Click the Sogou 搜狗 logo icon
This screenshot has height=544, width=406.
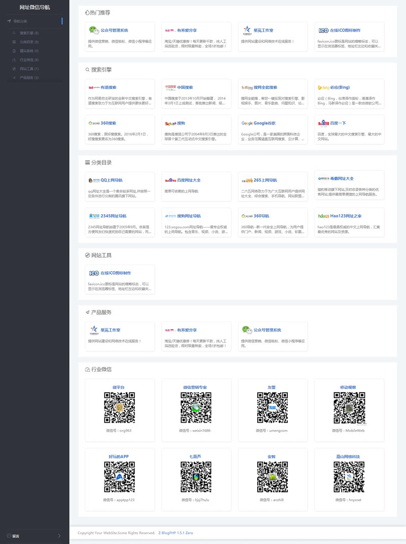pyautogui.click(x=170, y=123)
